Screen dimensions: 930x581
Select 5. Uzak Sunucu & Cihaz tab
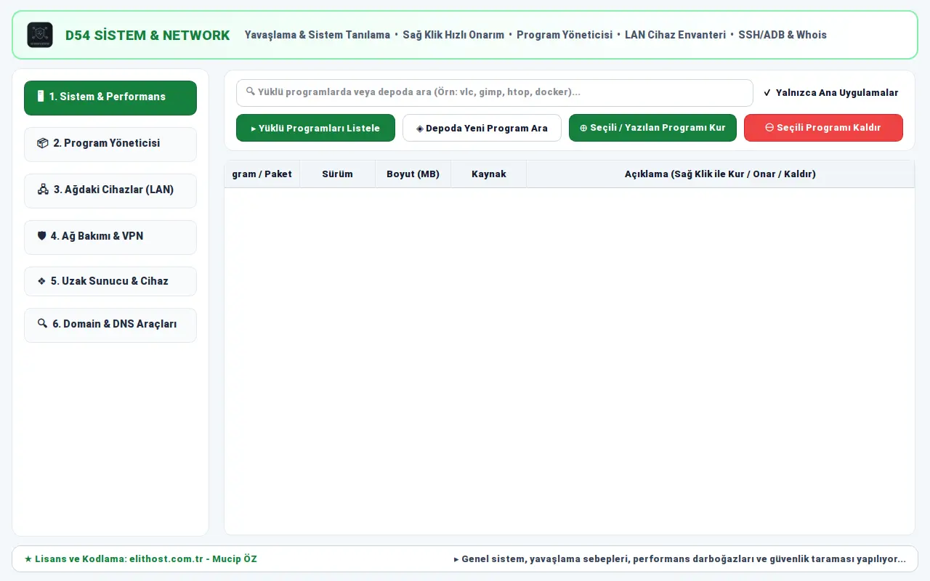click(x=110, y=281)
